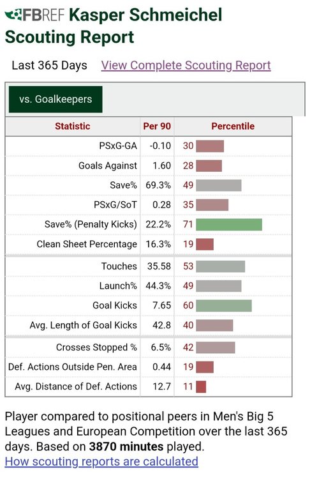Click Avg. Length of Goal Kicks label

click(84, 325)
